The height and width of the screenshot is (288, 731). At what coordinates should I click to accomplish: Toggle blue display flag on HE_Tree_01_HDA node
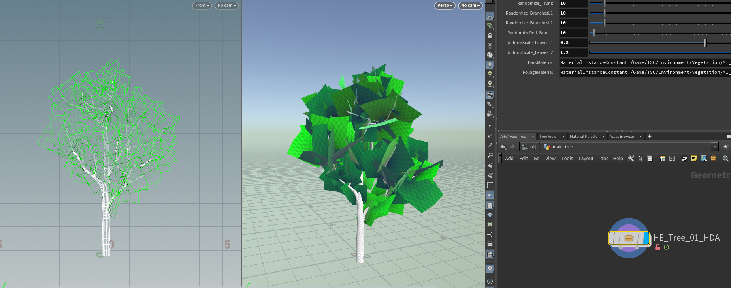[646, 238]
